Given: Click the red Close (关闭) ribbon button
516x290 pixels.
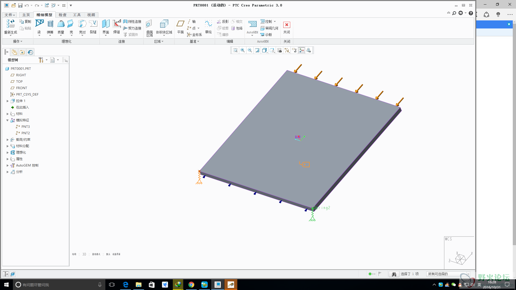Looking at the screenshot, I should 287,25.
